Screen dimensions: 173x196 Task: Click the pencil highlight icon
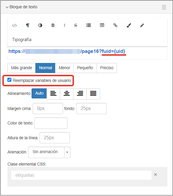click(142, 25)
